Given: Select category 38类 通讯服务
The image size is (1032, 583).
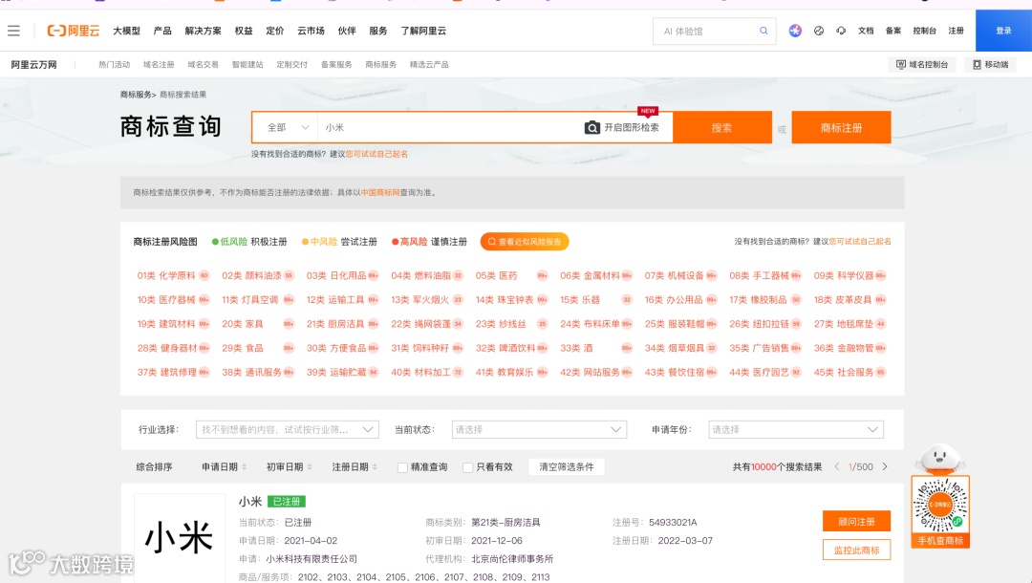Looking at the screenshot, I should point(257,372).
